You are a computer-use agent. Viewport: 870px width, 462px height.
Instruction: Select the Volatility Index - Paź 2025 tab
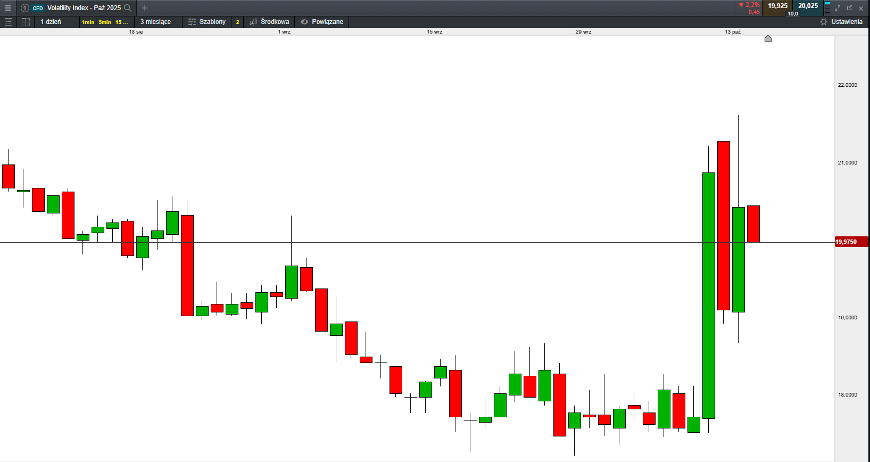76,8
